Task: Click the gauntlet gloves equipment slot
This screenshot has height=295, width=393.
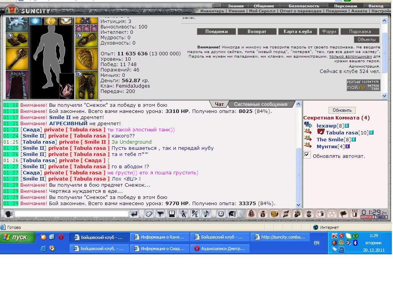Action: click(x=86, y=40)
